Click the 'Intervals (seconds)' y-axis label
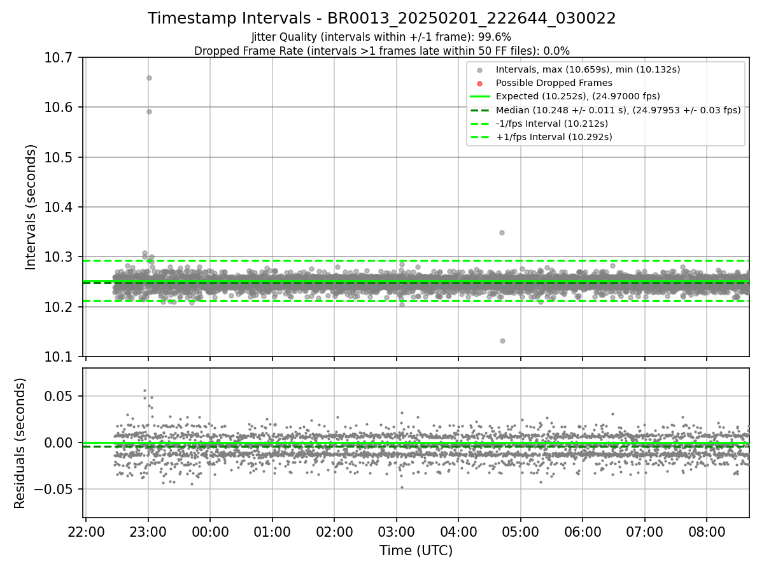The width and height of the screenshot is (764, 573). click(31, 207)
